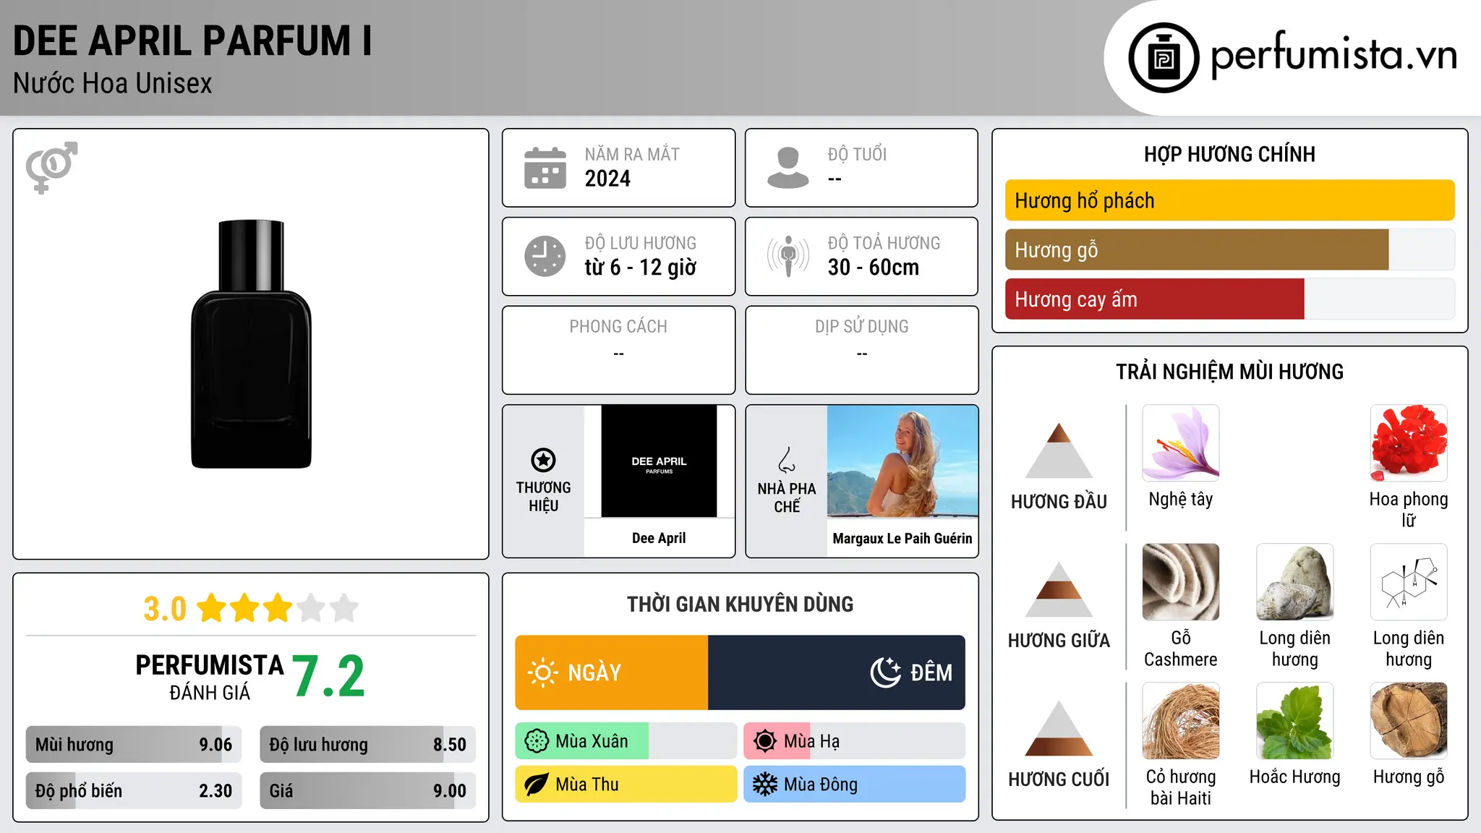
Task: Click the Độ lưu hương 8.50 score bar
Action: click(x=368, y=744)
